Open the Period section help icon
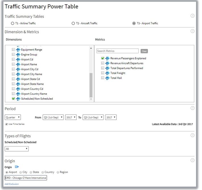This screenshot has height=190, width=202. coord(192,108)
